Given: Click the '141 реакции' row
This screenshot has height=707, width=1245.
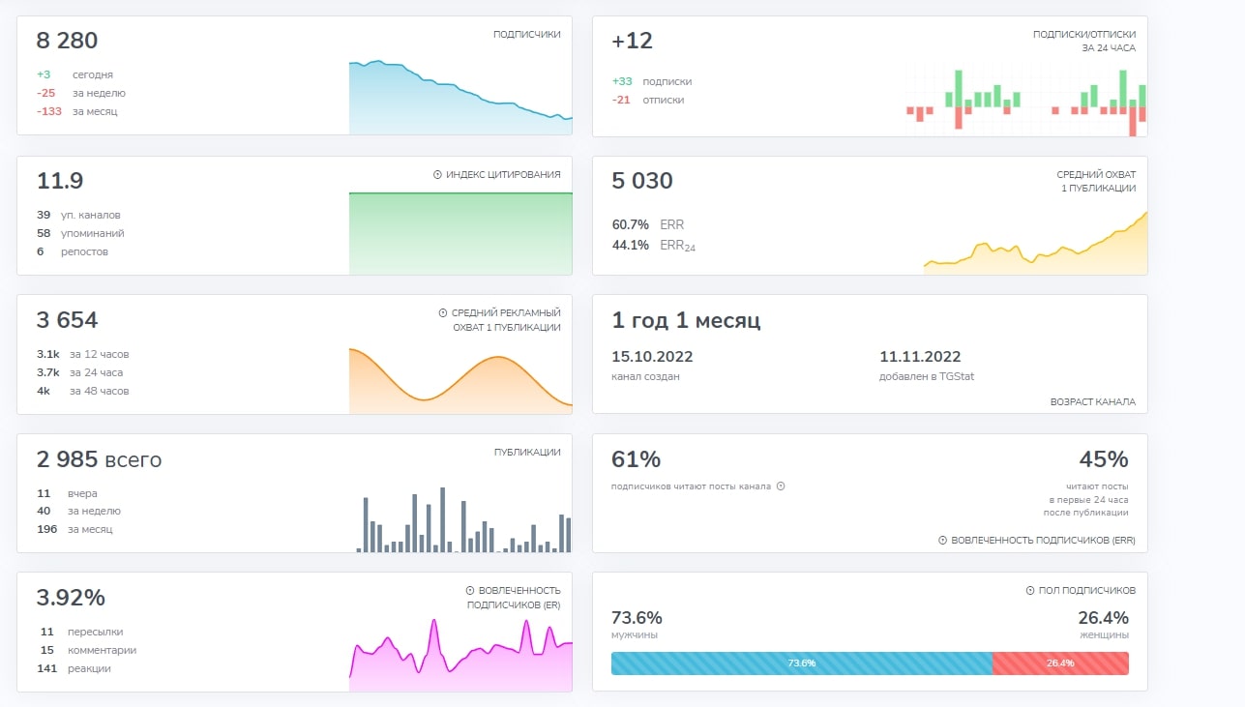Looking at the screenshot, I should click(x=74, y=668).
